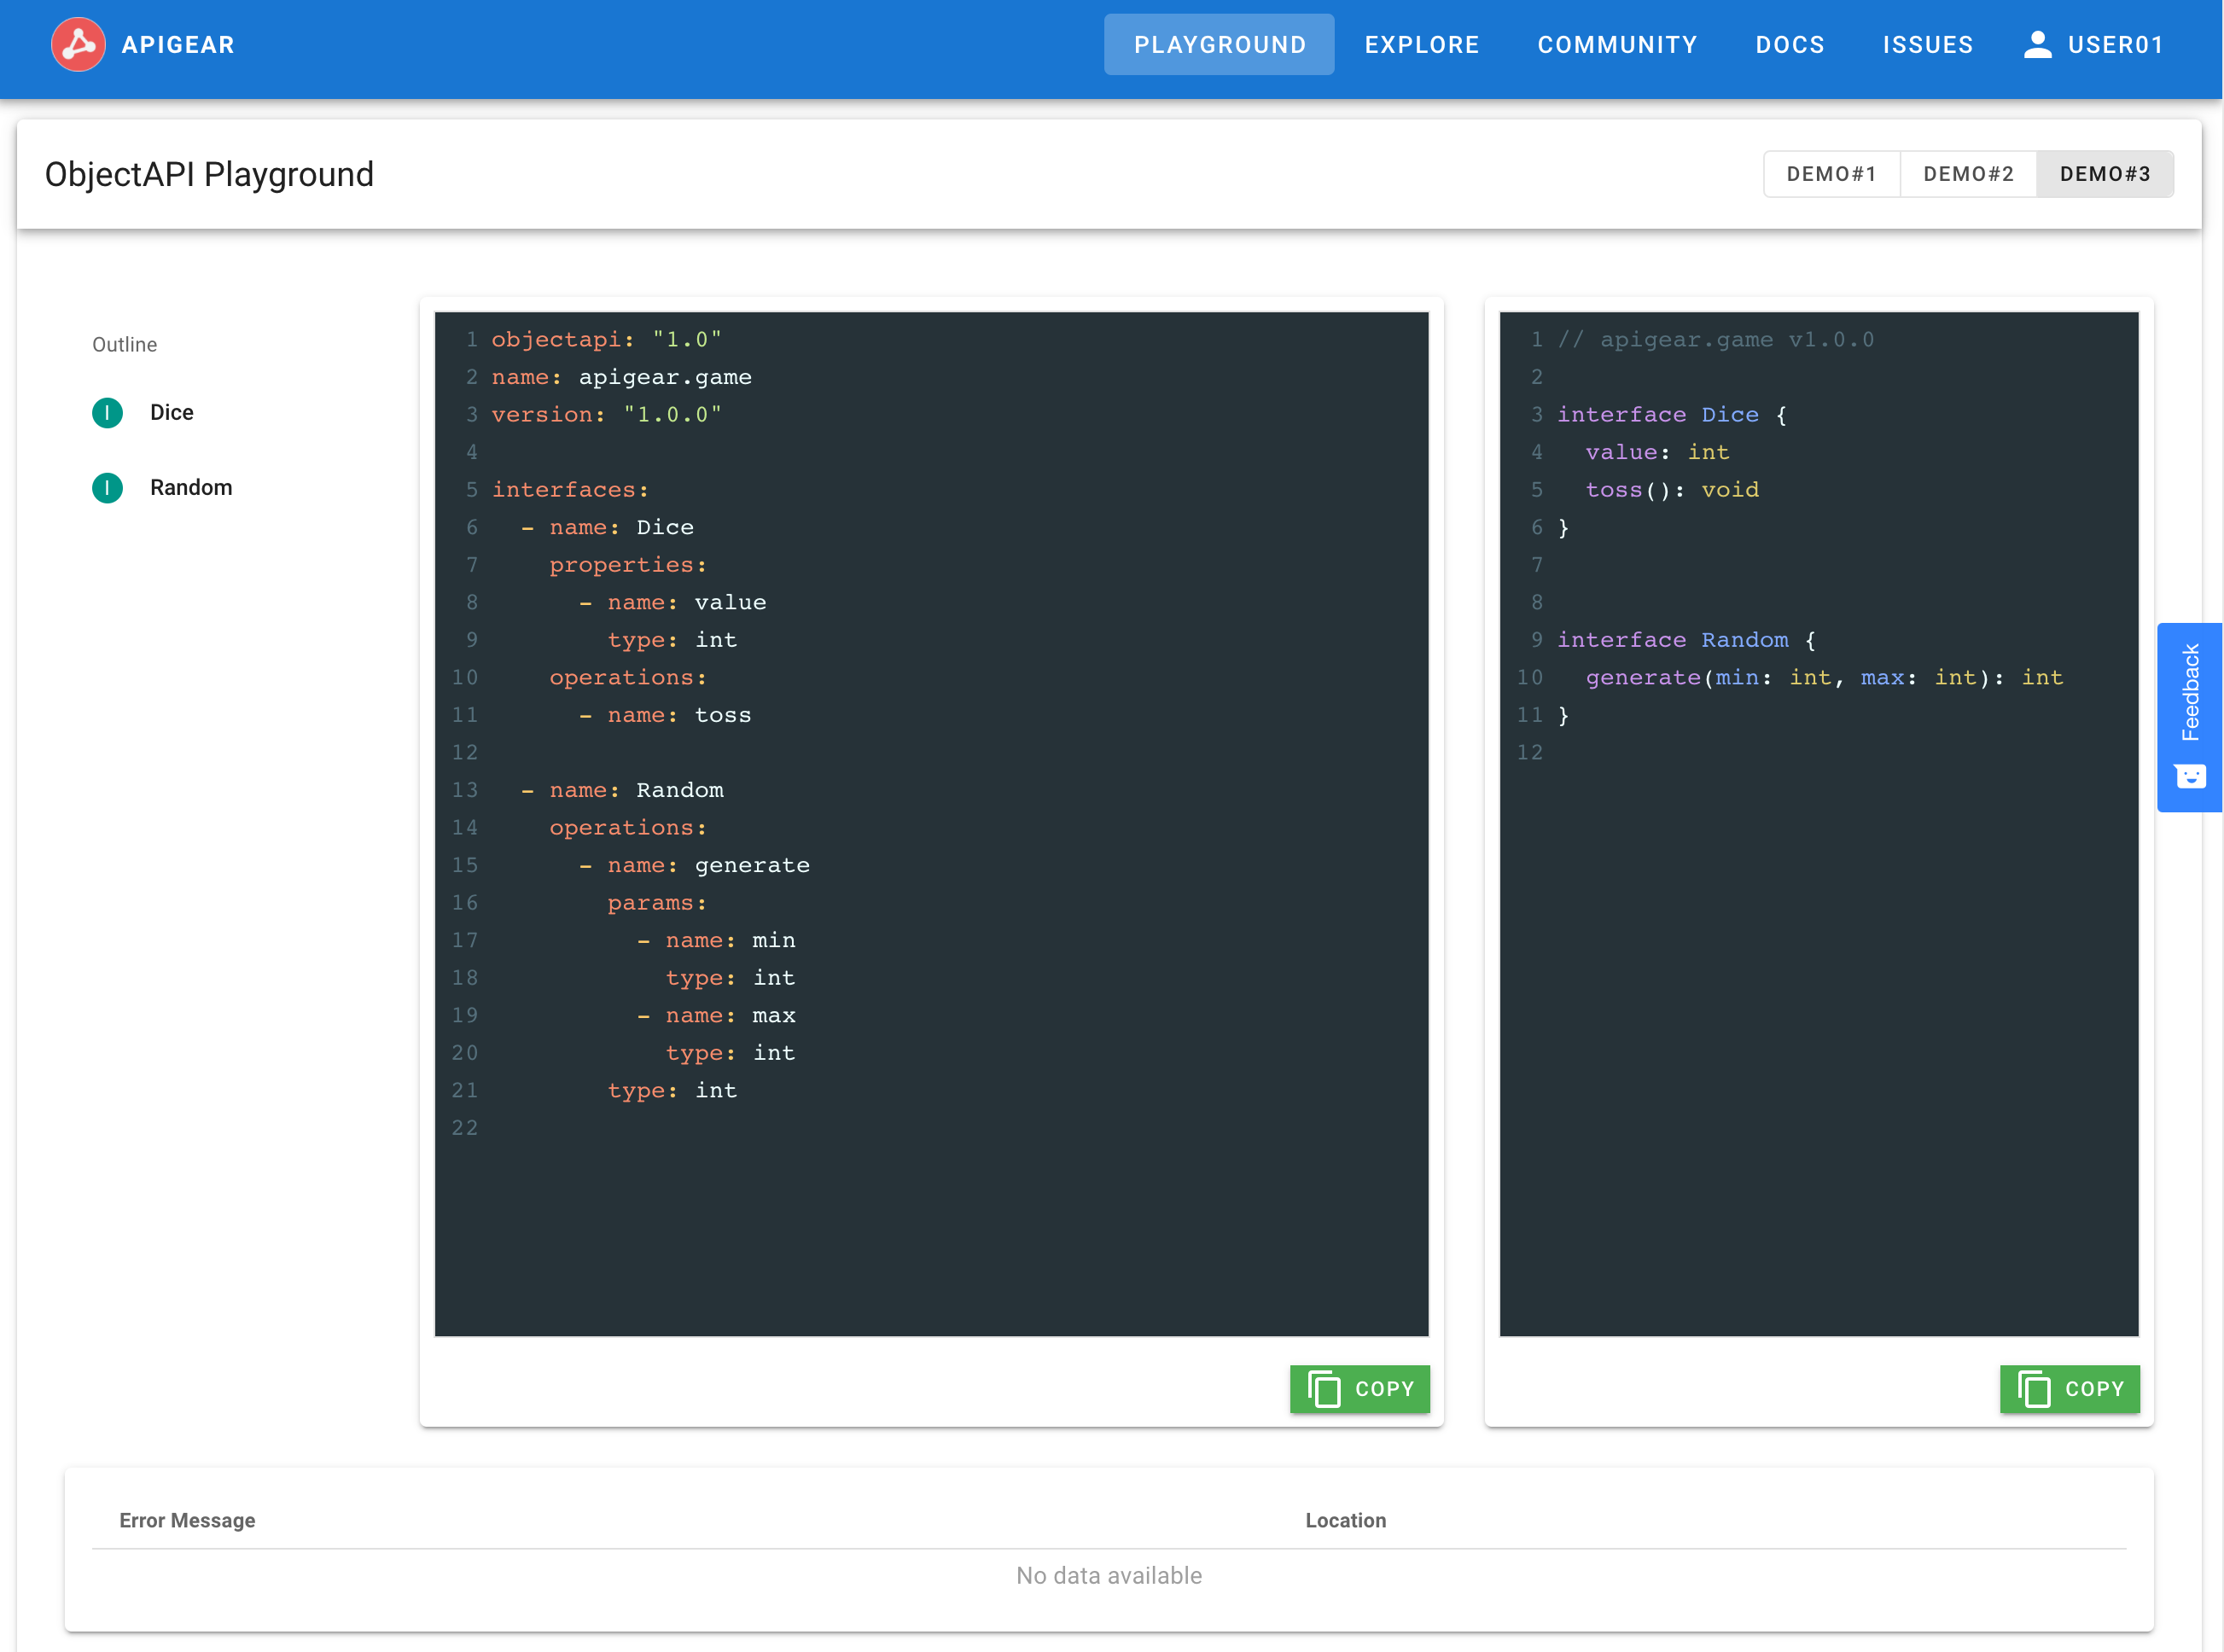Click the '- name: max' YAML line
Screen dimensions: 2224x1652
[716, 1015]
